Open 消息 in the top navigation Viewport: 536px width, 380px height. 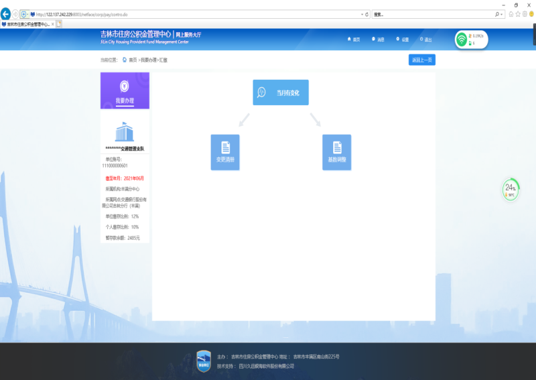pyautogui.click(x=377, y=40)
